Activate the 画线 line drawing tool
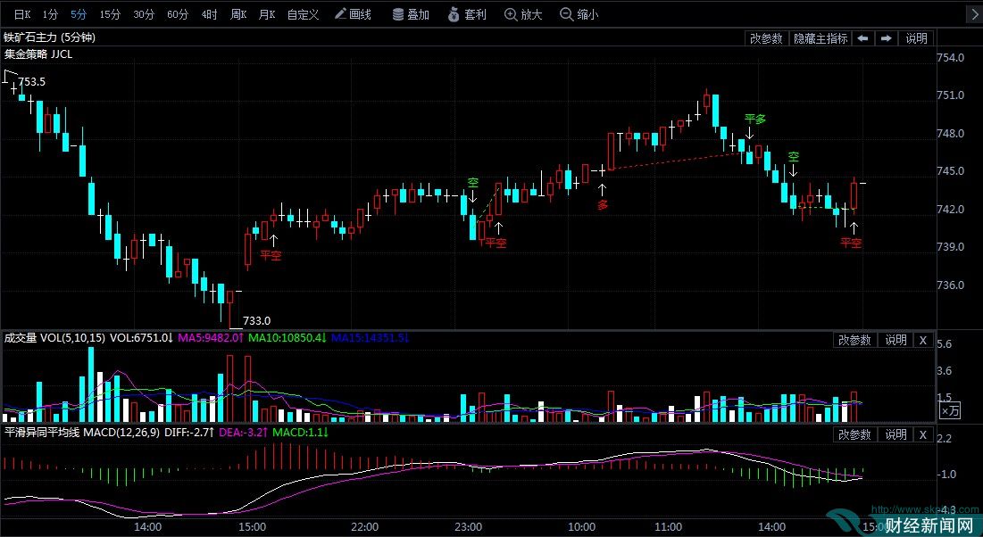 353,14
